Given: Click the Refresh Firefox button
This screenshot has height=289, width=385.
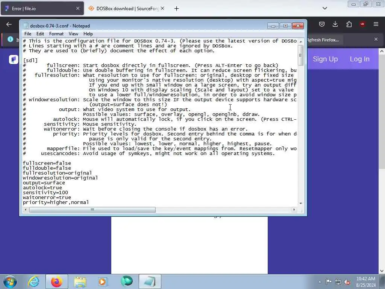Looking at the screenshot, I should pos(323,40).
